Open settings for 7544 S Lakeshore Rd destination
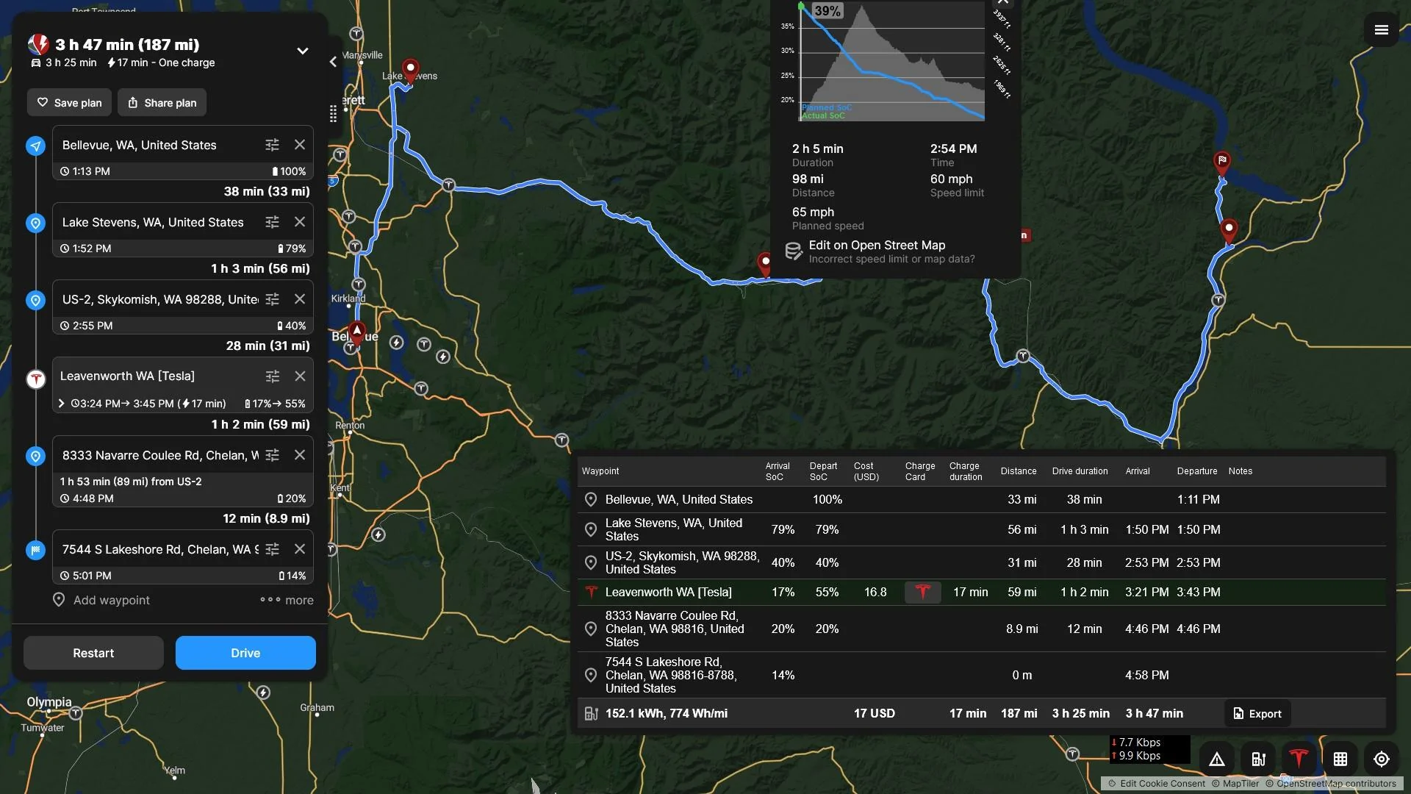This screenshot has width=1411, height=794. pos(272,549)
